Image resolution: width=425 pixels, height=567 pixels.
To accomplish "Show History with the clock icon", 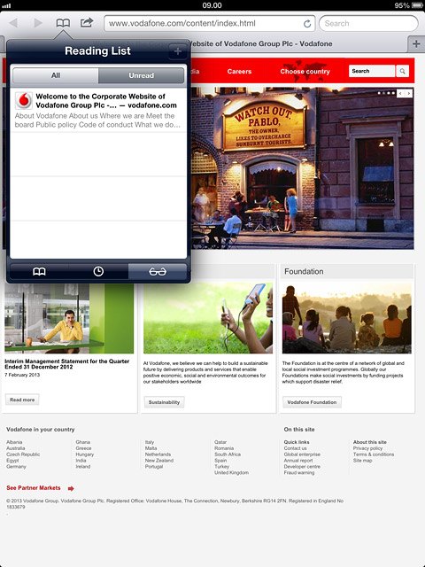I will [98, 271].
